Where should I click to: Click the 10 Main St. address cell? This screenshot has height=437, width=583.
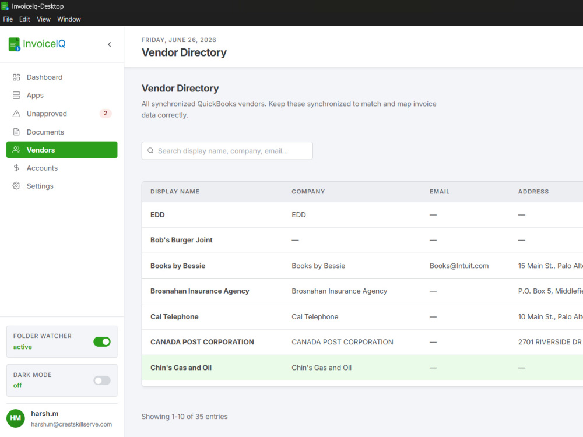coord(550,316)
